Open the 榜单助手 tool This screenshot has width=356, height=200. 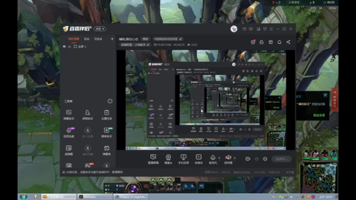coord(106,132)
